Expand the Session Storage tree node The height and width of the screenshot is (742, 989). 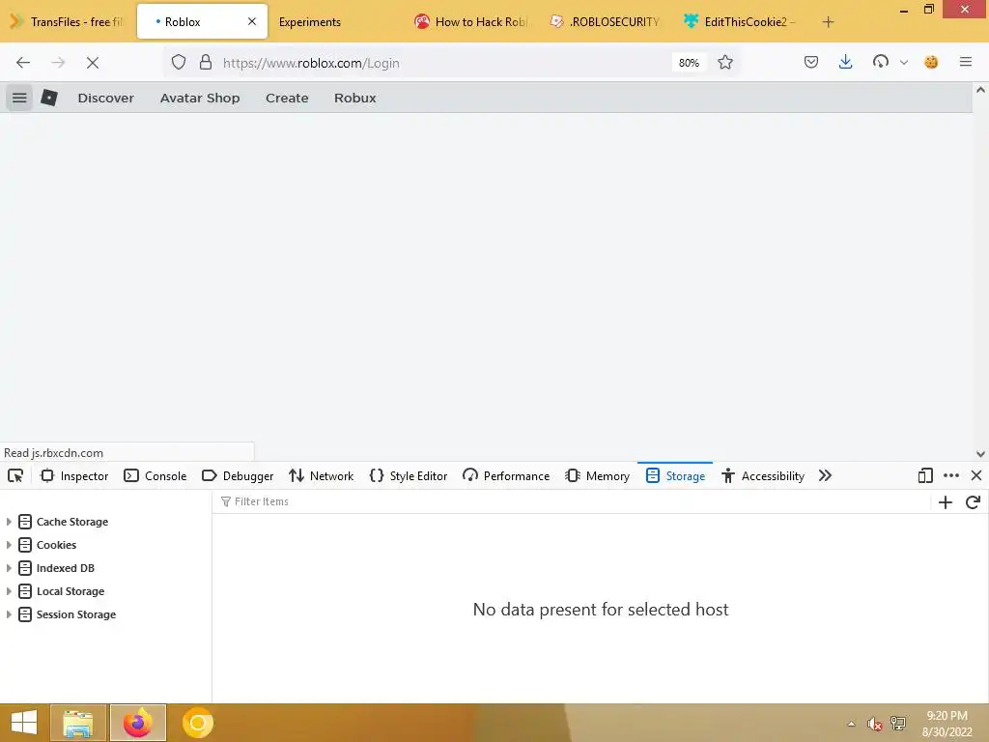[x=9, y=614]
